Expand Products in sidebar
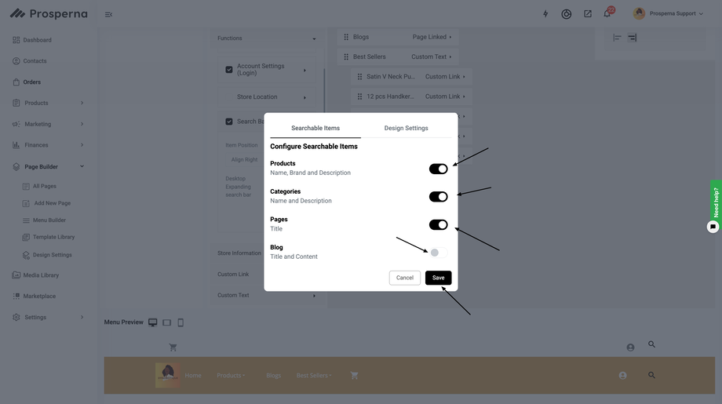Image resolution: width=722 pixels, height=404 pixels. tap(82, 103)
